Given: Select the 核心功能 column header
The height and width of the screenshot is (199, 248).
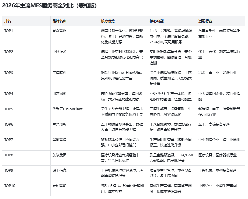Looking at the screenshot, I should coord(157,21).
